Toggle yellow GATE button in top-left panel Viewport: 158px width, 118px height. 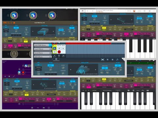tap(26, 41)
